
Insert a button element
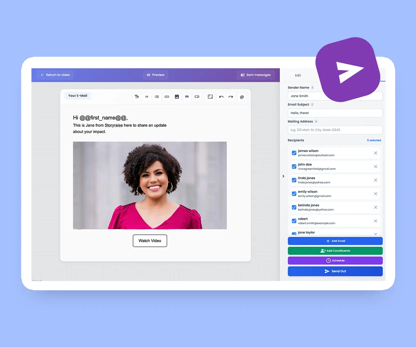tap(197, 97)
